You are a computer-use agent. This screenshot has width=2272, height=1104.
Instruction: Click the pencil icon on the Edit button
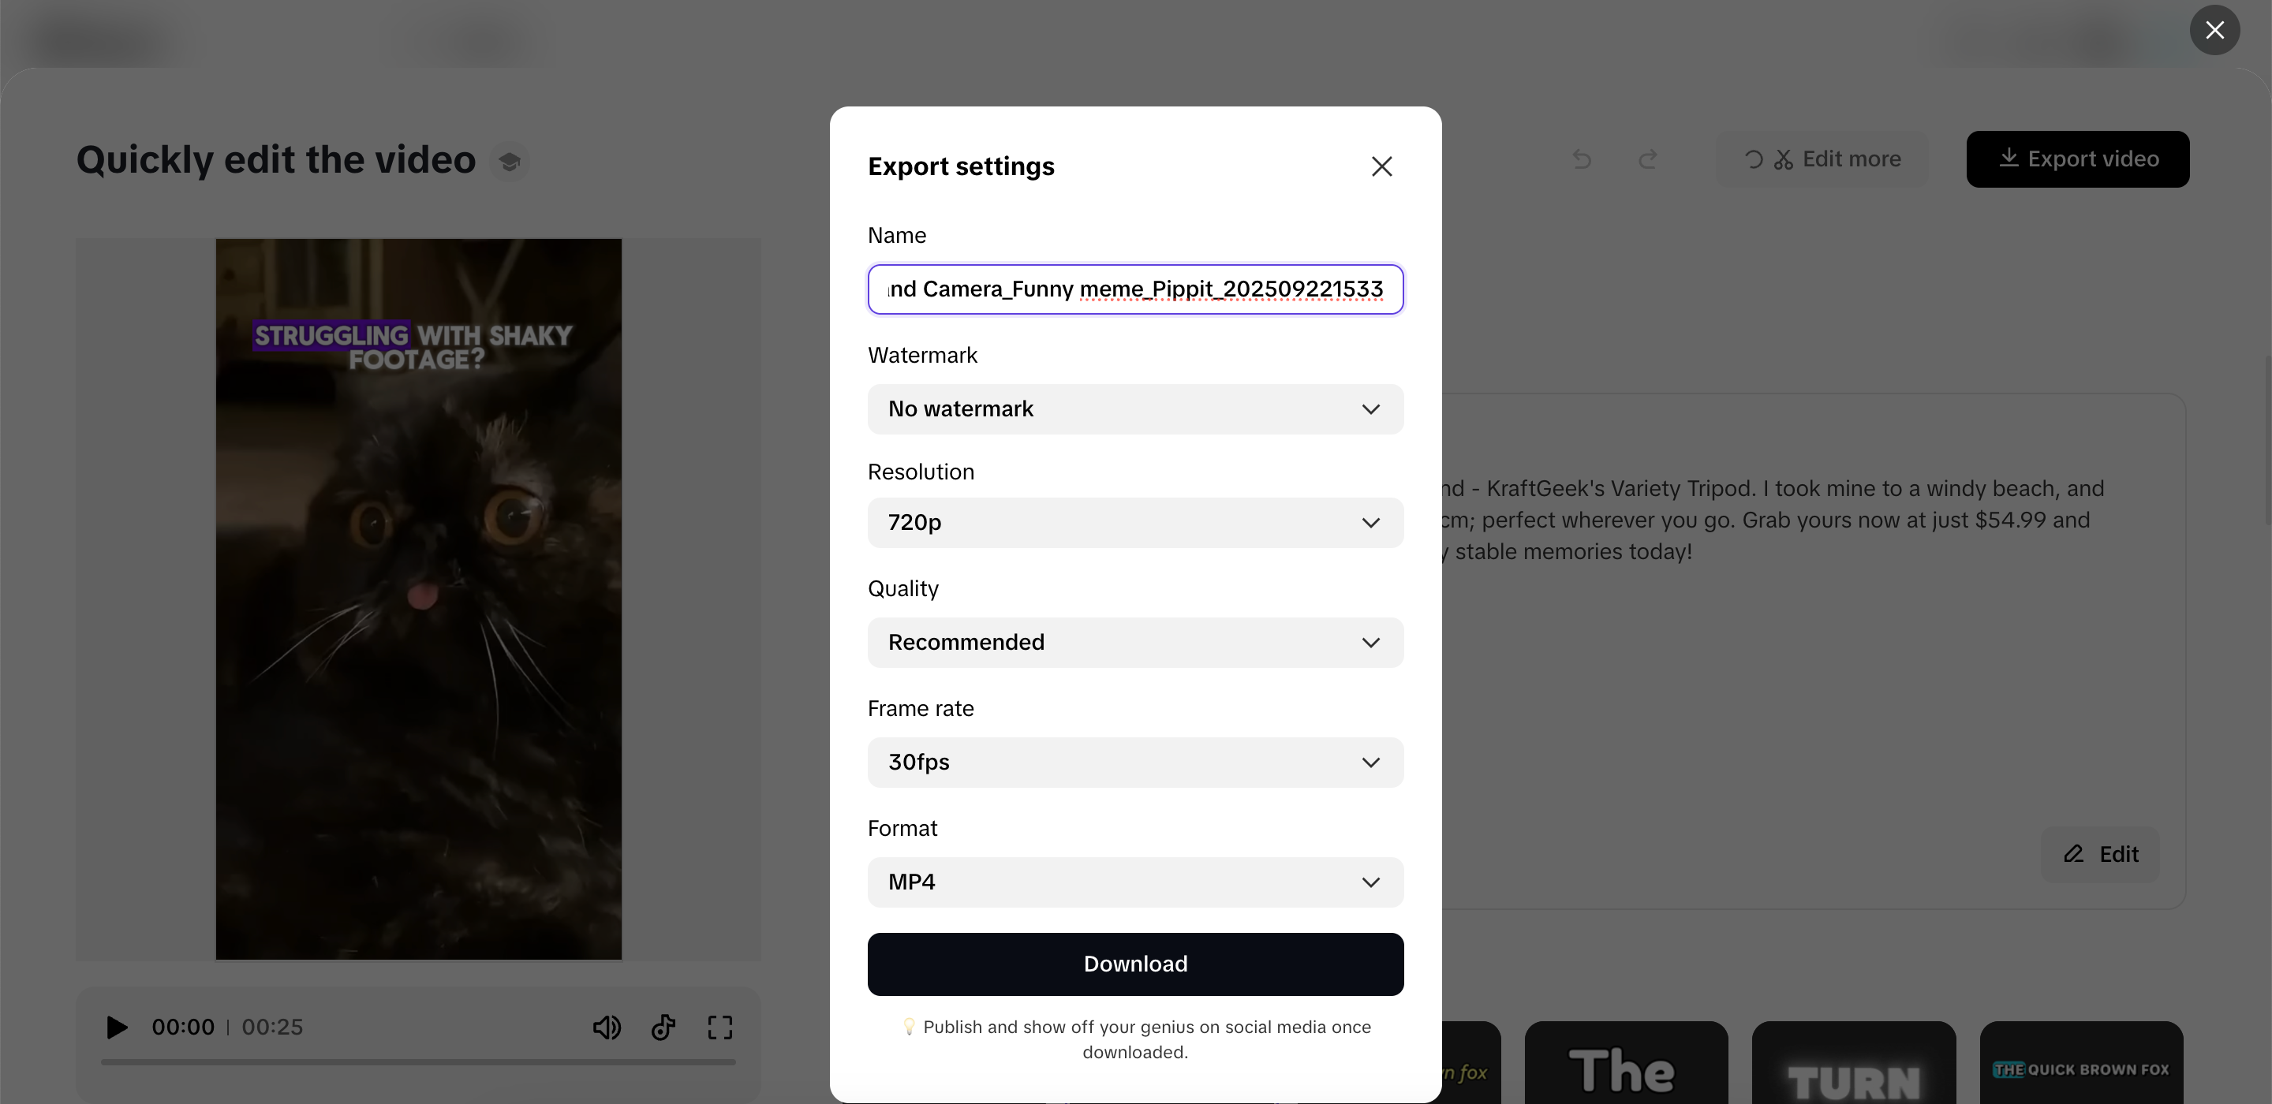2073,853
